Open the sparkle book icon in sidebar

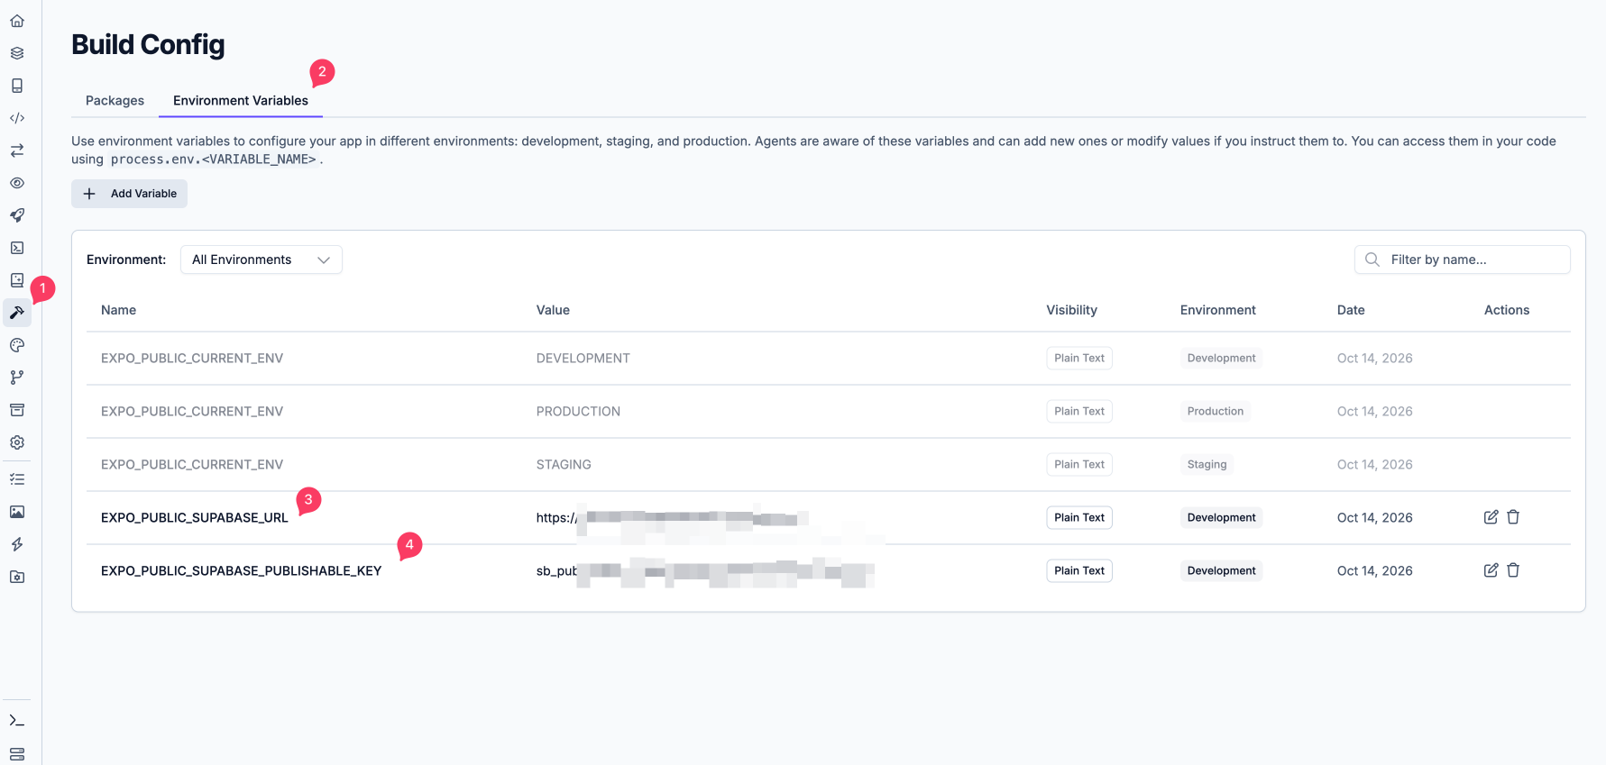pos(17,280)
